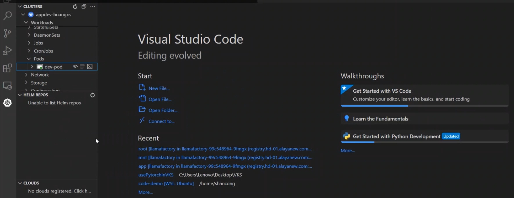Viewport: 514px width, 198px height.
Task: Toggle the eye icon on dev-pod
Action: pos(75,67)
